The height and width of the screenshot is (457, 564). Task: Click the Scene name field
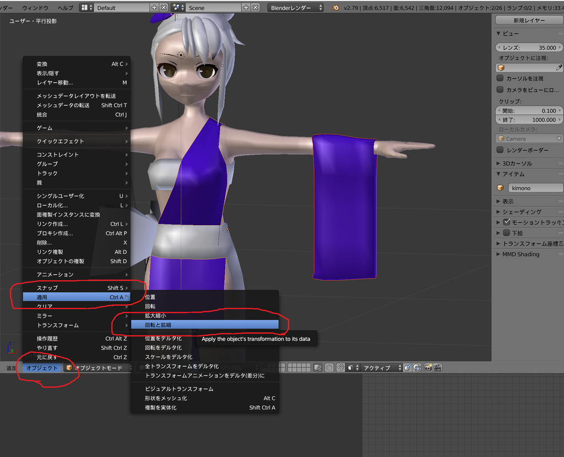(214, 8)
